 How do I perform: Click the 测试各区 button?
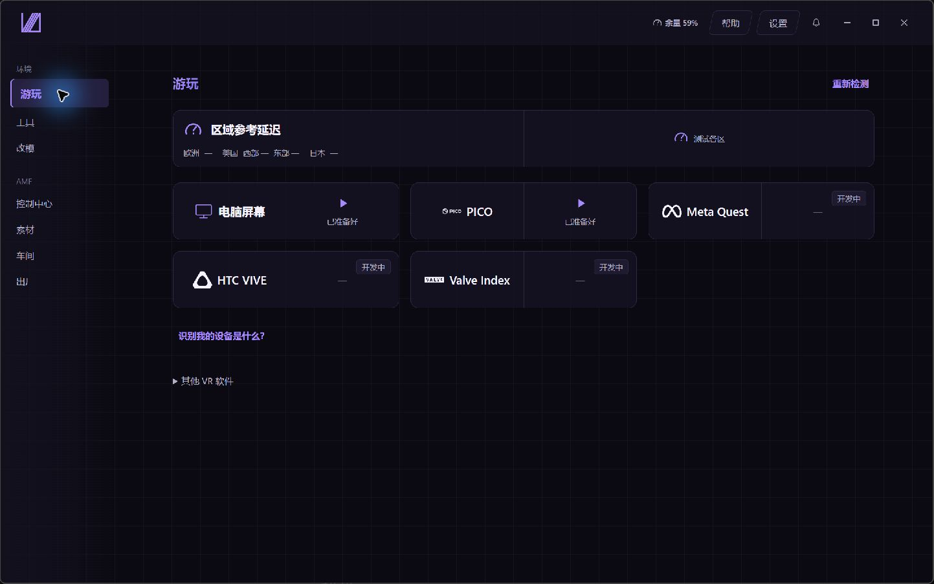tap(699, 138)
